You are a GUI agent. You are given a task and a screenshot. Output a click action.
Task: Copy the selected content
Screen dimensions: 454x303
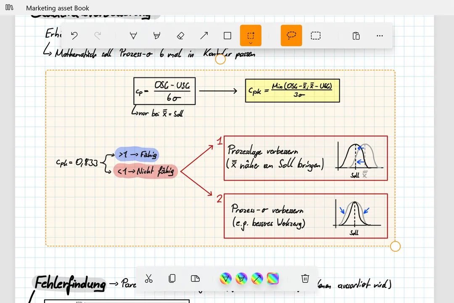click(172, 278)
